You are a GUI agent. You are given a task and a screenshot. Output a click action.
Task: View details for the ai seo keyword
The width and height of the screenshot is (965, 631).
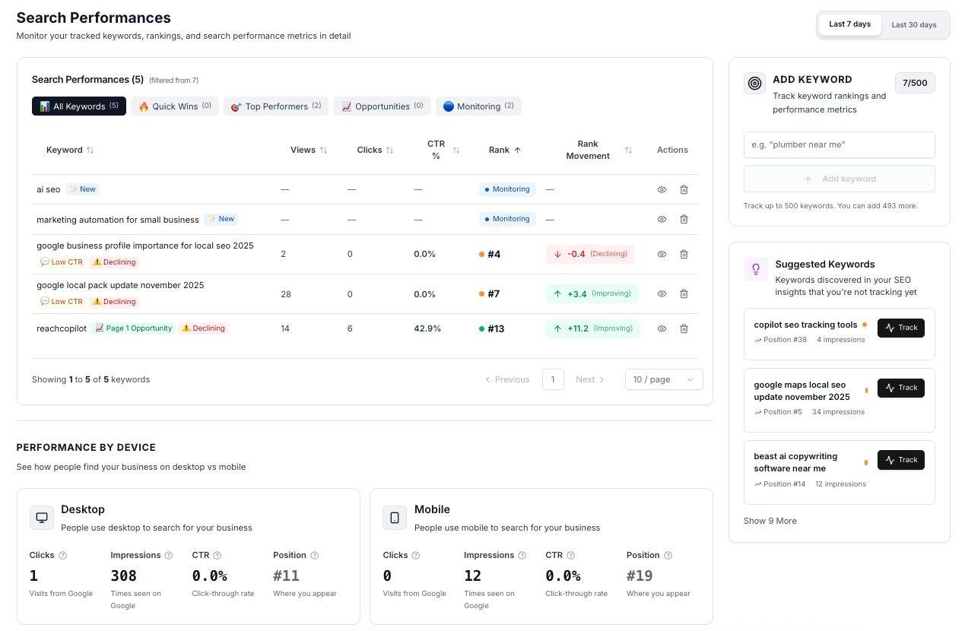tap(661, 189)
